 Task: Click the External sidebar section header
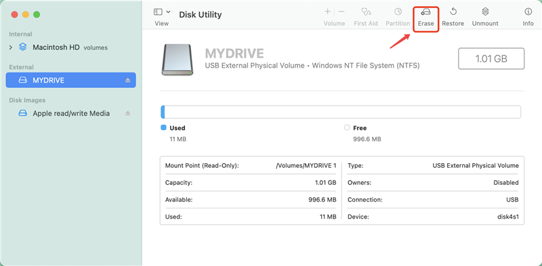(22, 67)
